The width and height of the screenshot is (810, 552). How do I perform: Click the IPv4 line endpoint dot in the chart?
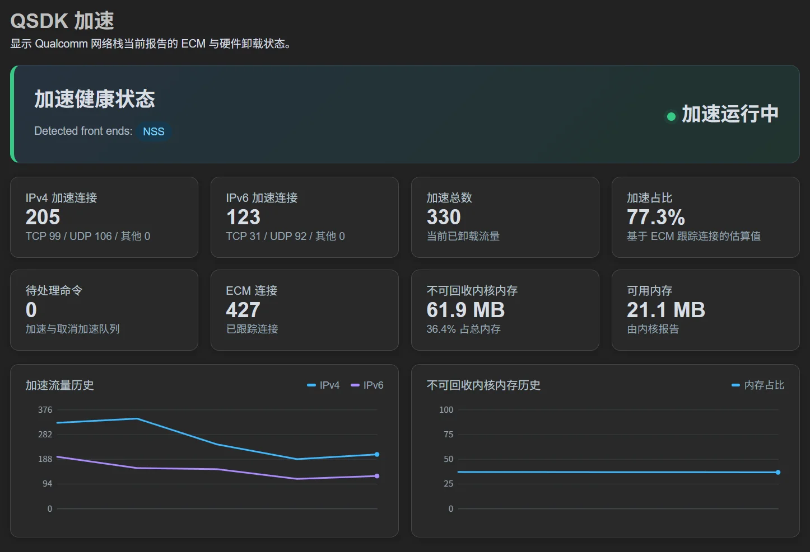coord(377,455)
